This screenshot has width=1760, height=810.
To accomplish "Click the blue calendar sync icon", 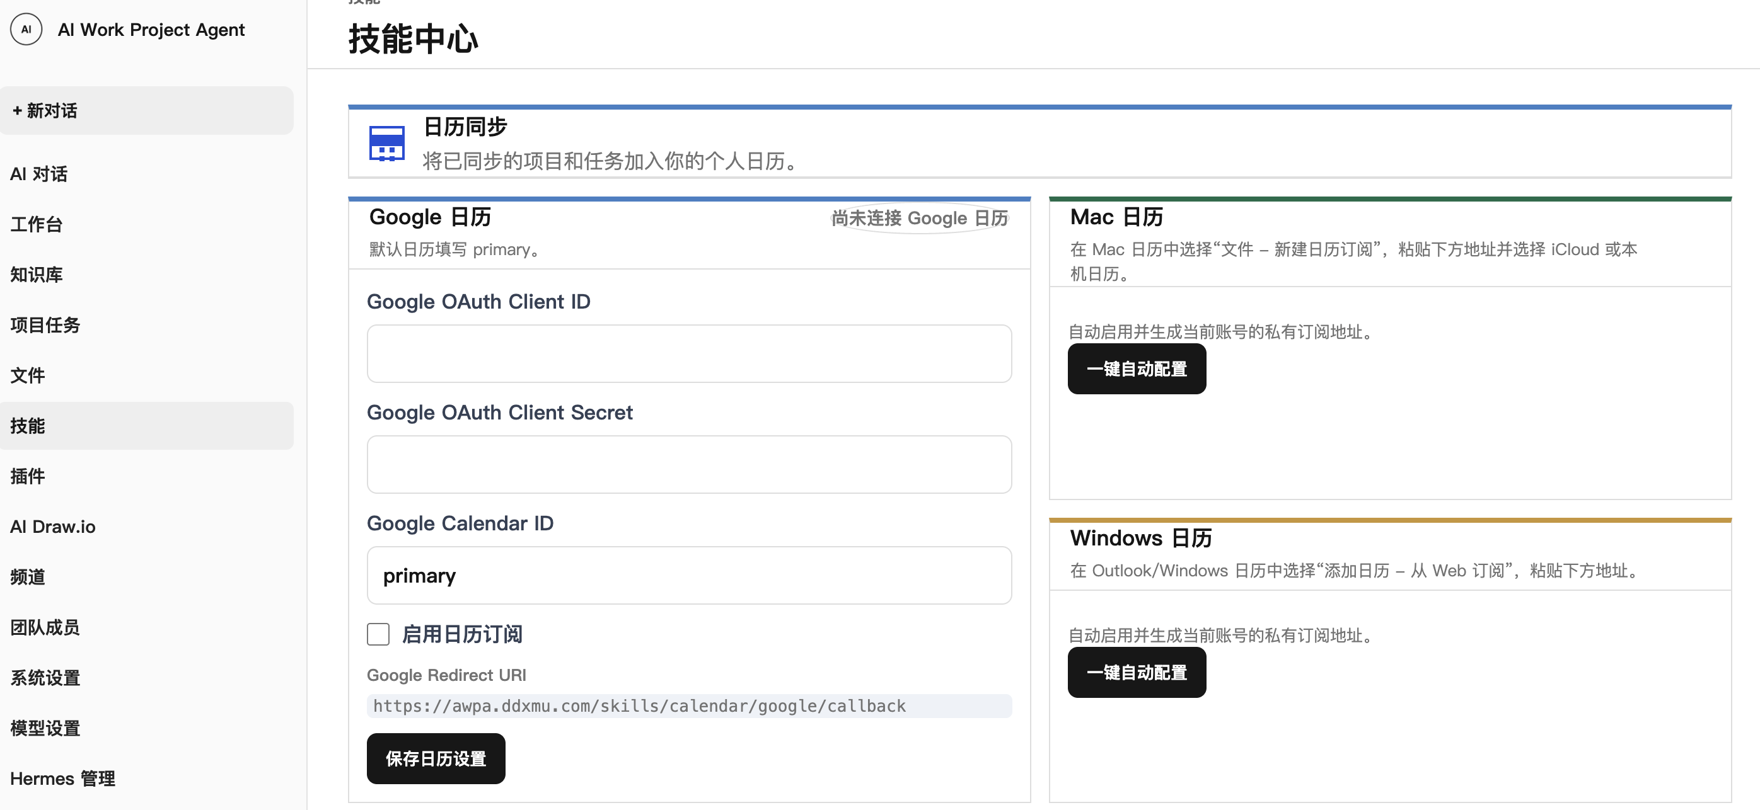I will pos(386,144).
